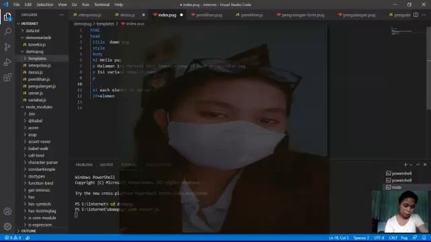Click the Spaces: 2 indentation indicator

[361, 238]
